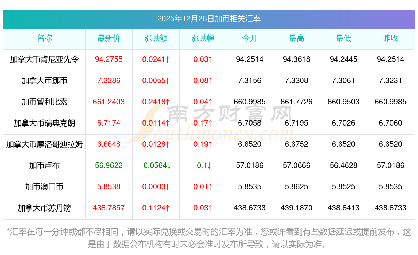The height and width of the screenshot is (255, 418).
Task: Click the latest price 94.2755
Action: 109,59
